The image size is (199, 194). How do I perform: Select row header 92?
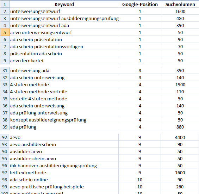click(x=5, y=138)
